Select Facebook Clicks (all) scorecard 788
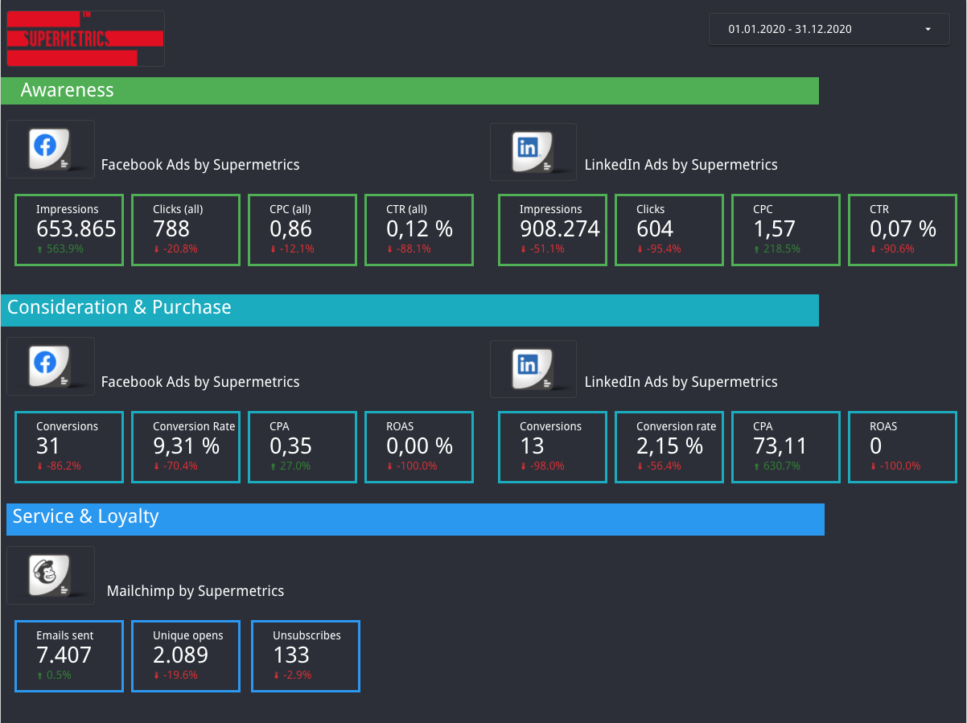This screenshot has height=723, width=967. coord(186,230)
